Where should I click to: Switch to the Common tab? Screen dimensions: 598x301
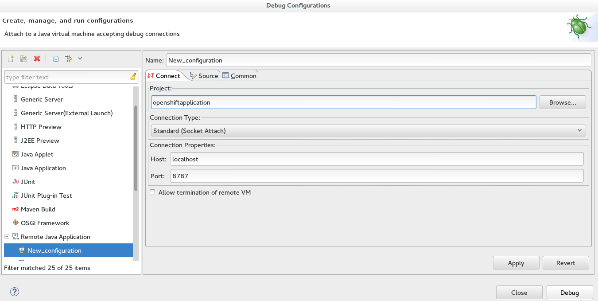click(239, 76)
